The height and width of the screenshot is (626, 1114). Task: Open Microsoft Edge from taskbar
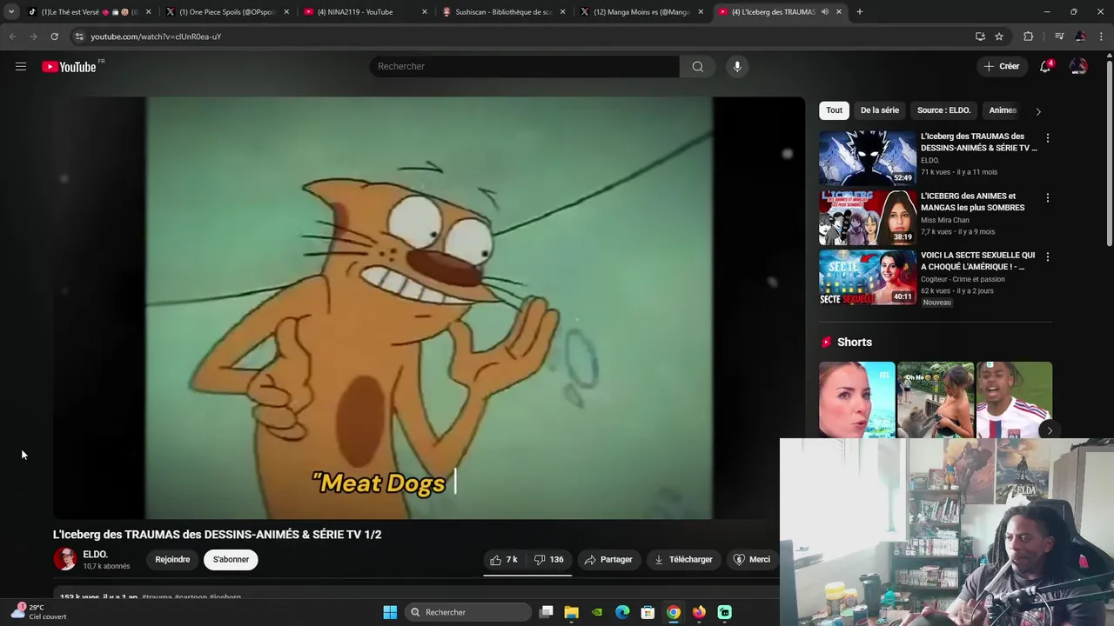(x=622, y=612)
